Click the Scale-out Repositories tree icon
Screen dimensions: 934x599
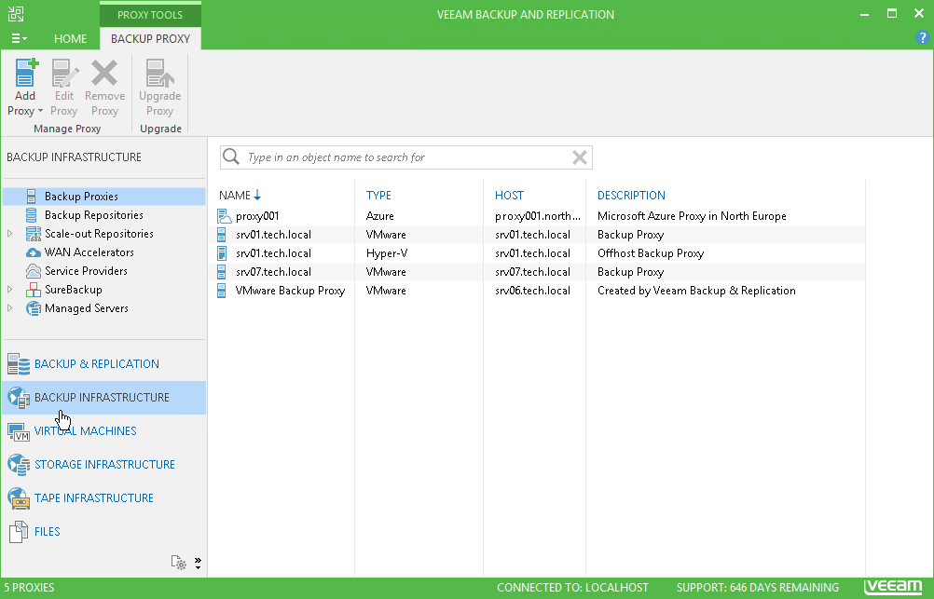coord(34,234)
